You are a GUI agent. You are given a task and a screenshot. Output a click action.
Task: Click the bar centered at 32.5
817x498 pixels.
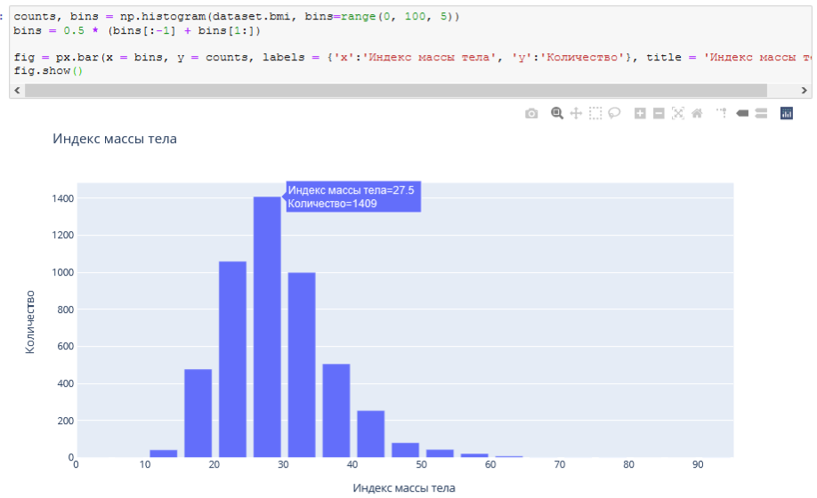pos(302,365)
